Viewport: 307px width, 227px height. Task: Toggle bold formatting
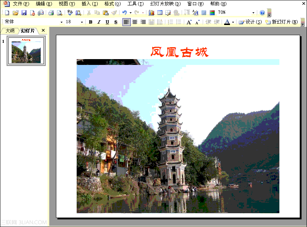point(90,22)
